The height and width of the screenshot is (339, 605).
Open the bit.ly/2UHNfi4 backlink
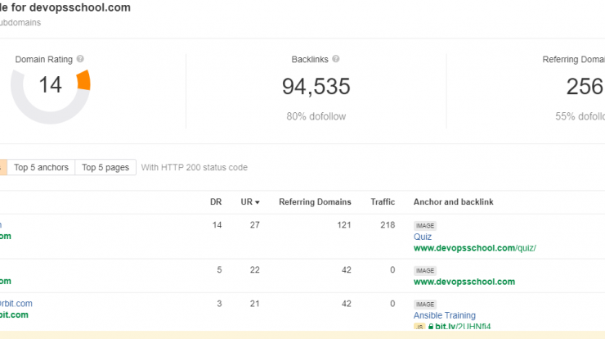[463, 326]
